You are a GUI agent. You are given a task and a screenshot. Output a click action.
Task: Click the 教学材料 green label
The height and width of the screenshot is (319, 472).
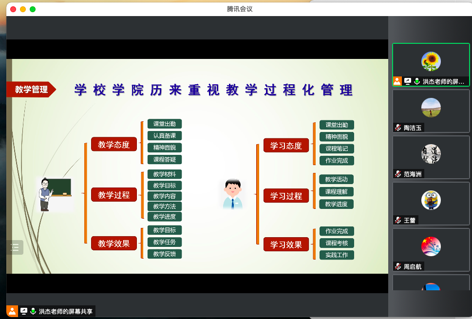click(165, 174)
